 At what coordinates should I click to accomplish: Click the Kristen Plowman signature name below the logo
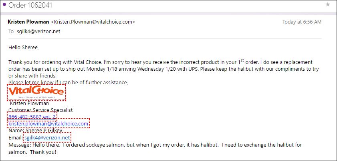pyautogui.click(x=30, y=103)
